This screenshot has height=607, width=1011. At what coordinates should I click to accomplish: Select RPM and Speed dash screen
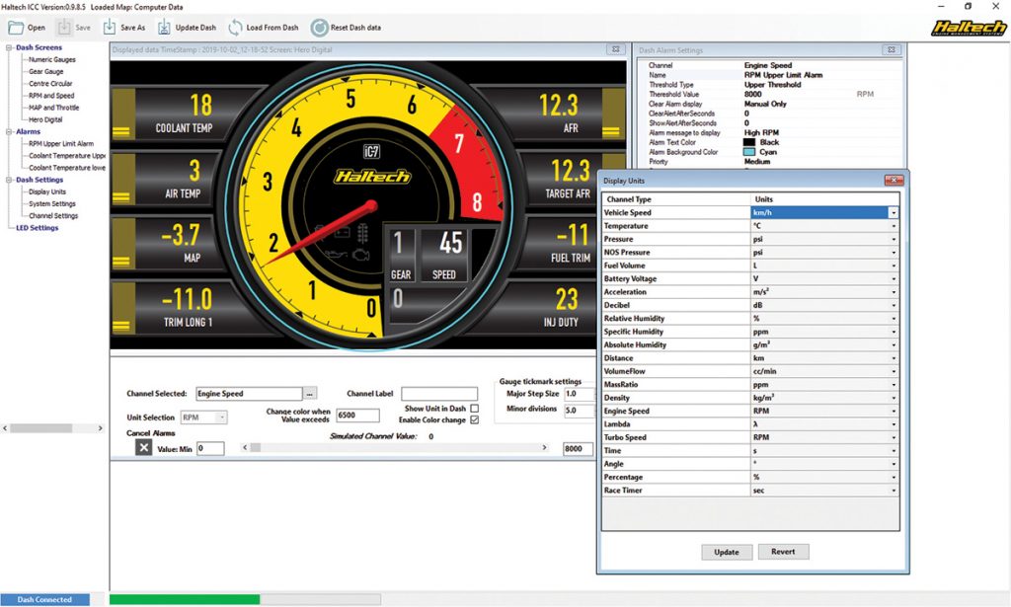click(x=51, y=96)
